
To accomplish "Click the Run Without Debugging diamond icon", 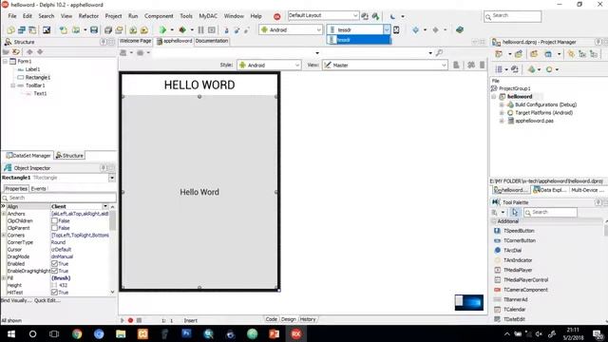I will tap(182, 29).
